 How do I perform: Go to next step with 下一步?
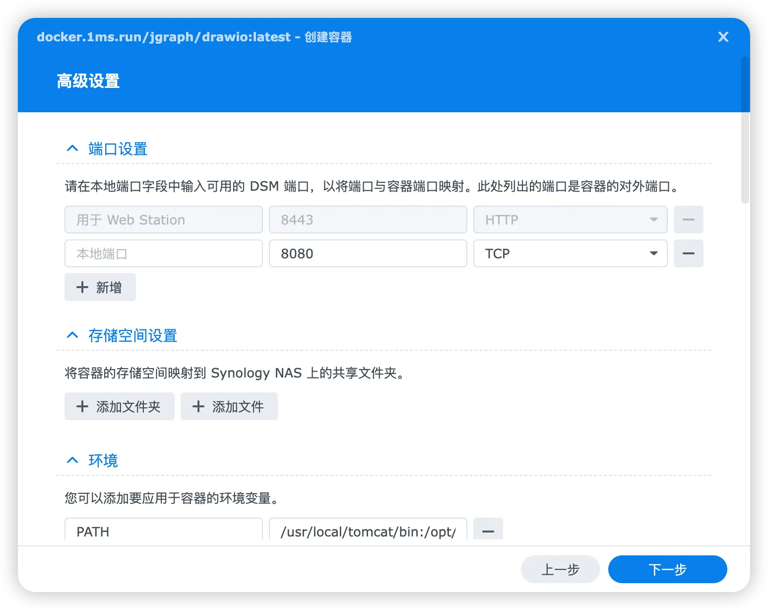tap(667, 569)
